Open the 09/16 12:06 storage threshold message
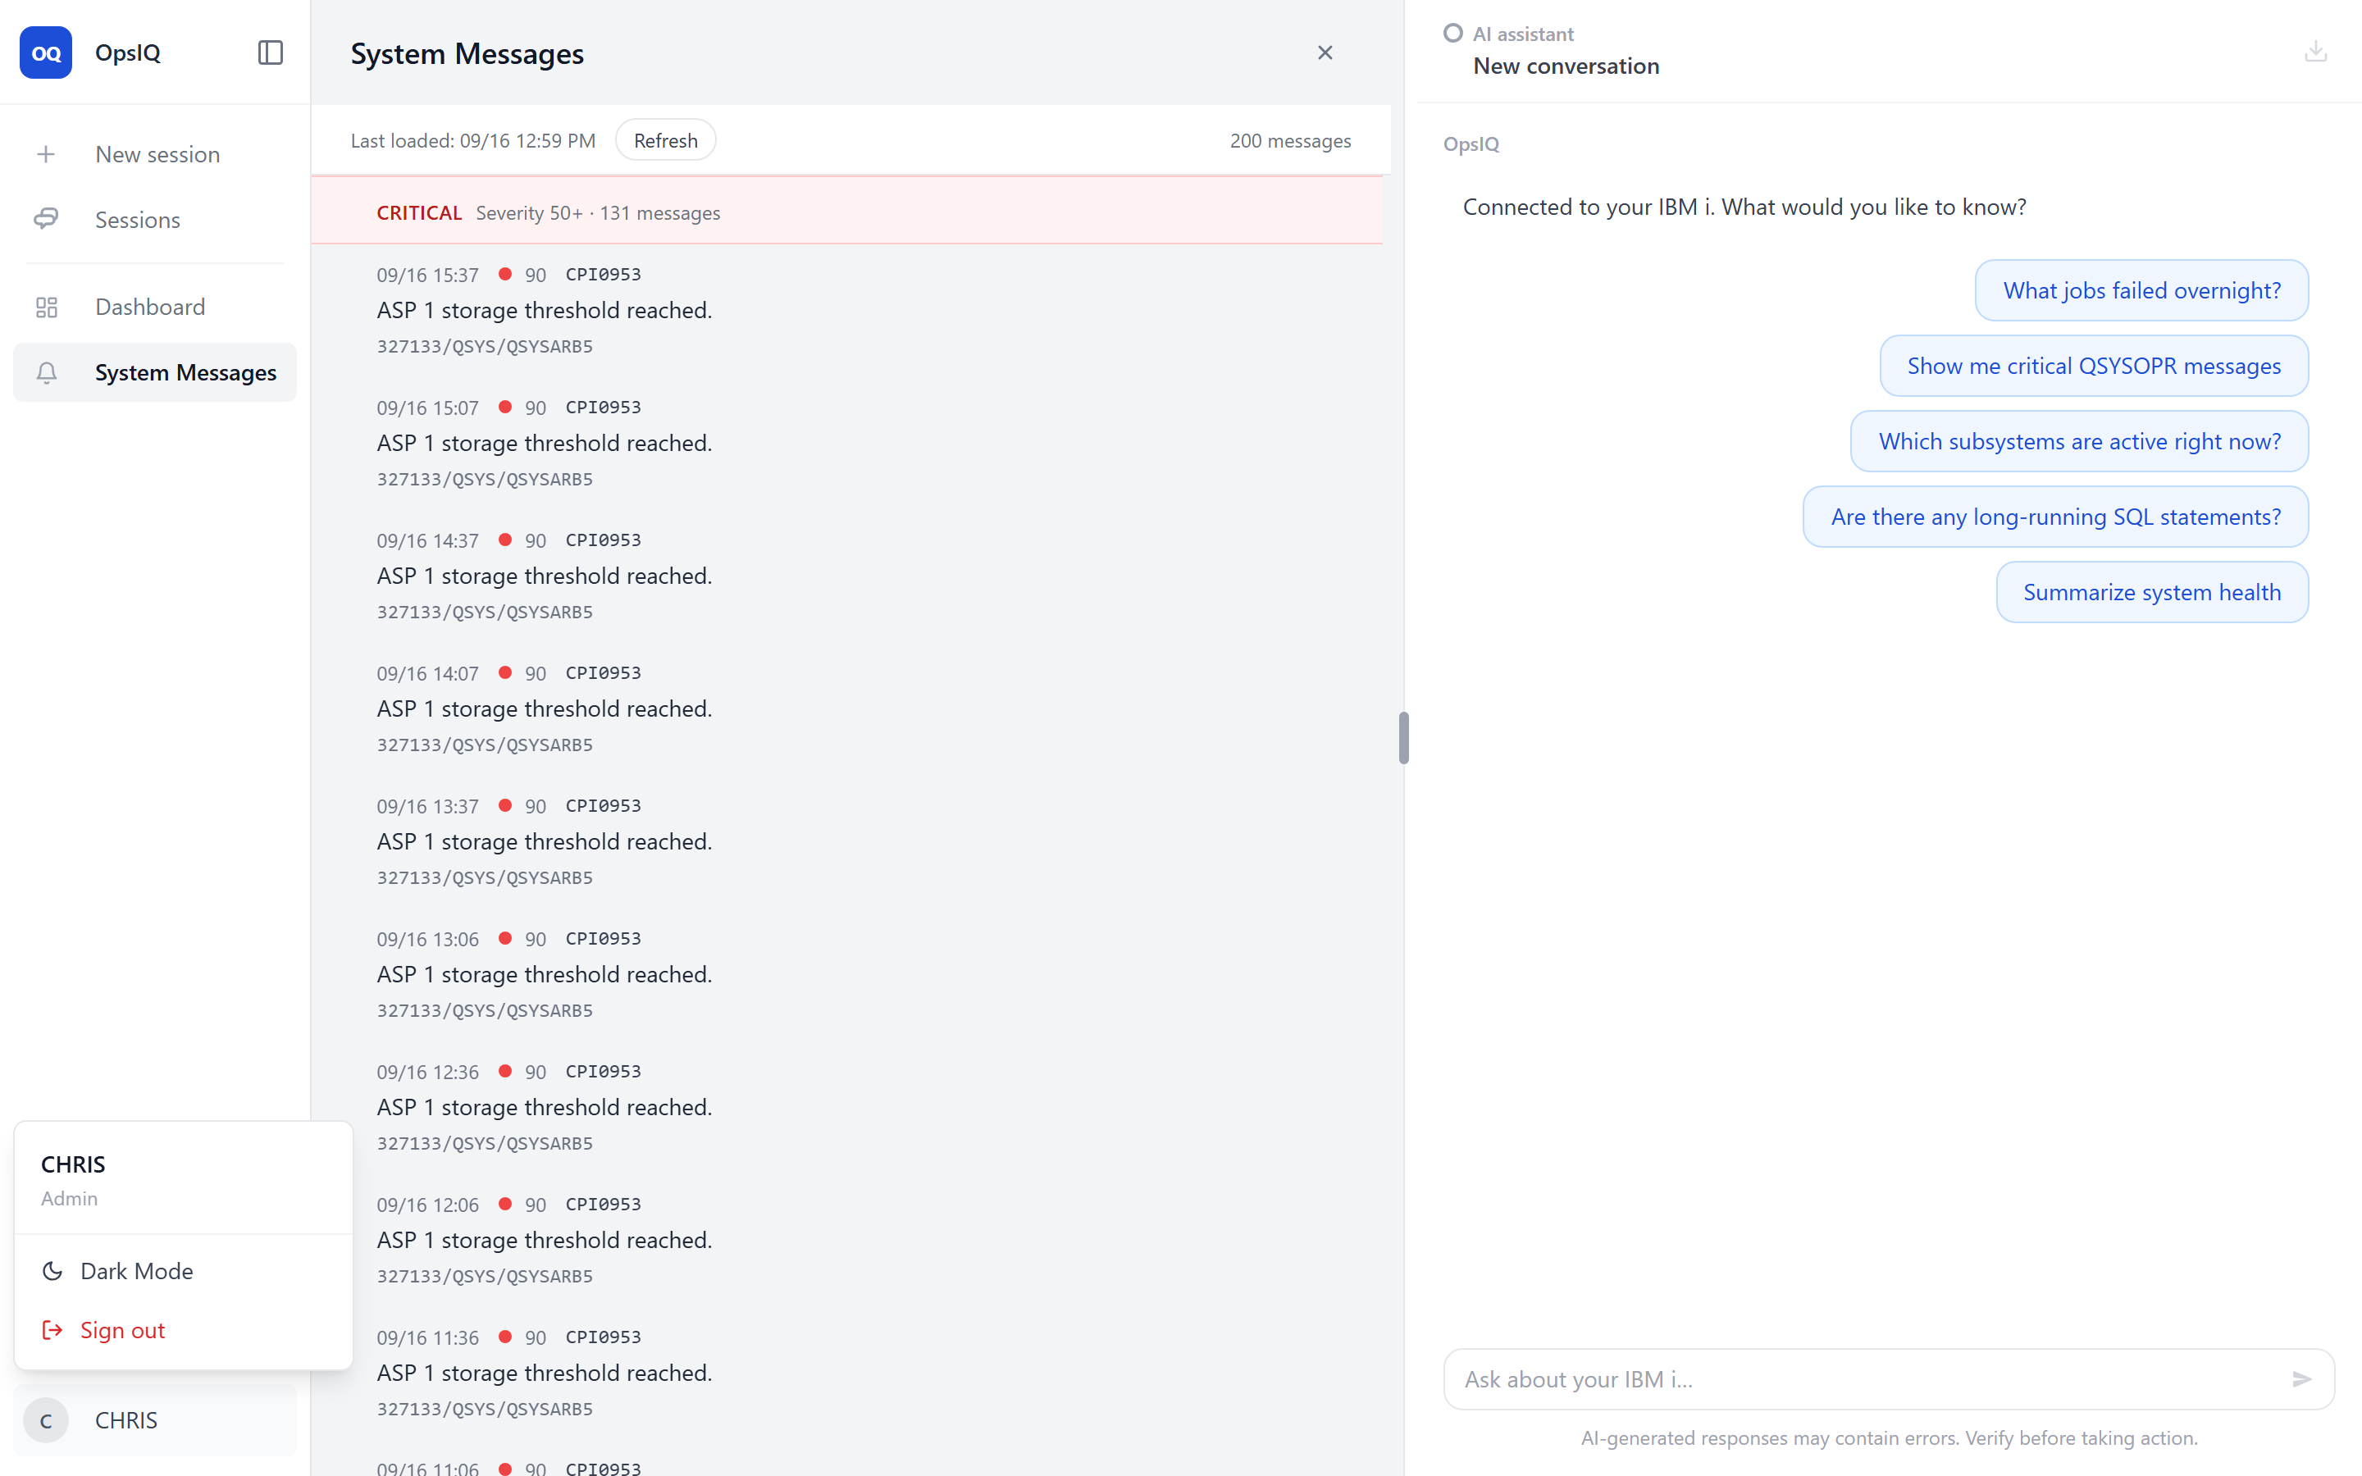This screenshot has width=2362, height=1476. click(847, 1240)
